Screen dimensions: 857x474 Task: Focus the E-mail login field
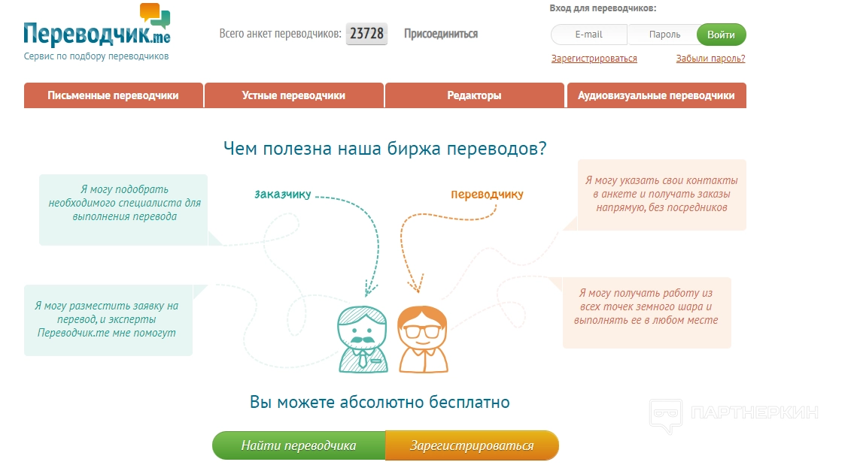tap(589, 35)
